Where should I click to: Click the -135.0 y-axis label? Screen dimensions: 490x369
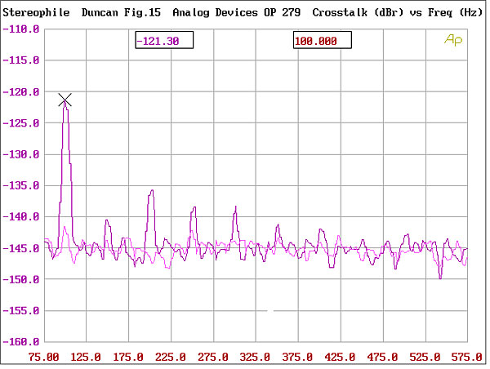pos(21,185)
